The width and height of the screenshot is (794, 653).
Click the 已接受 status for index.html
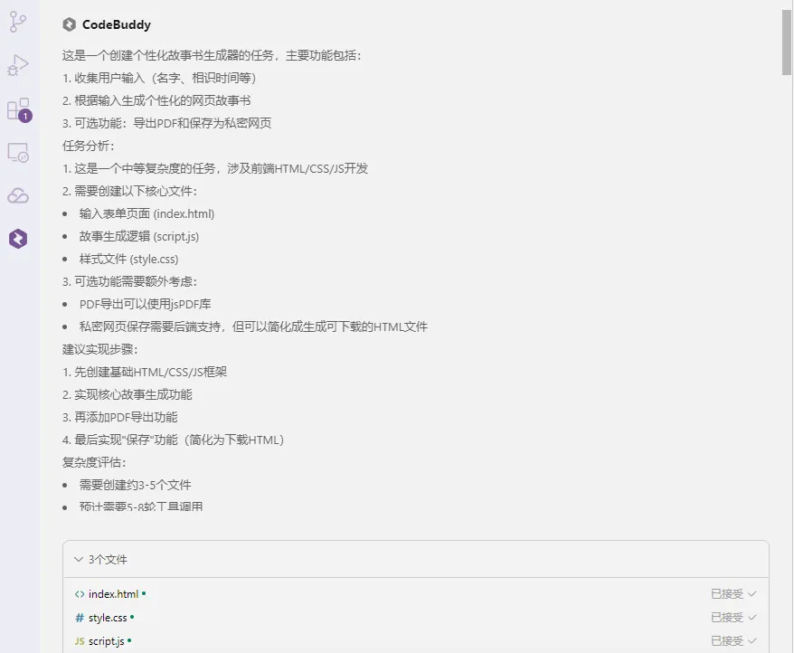pos(727,593)
